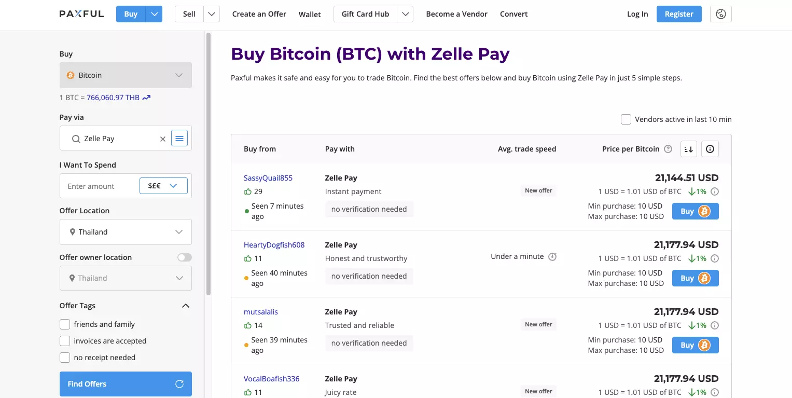This screenshot has width=792, height=398.
Task: Click the Paxful logo
Action: (81, 14)
